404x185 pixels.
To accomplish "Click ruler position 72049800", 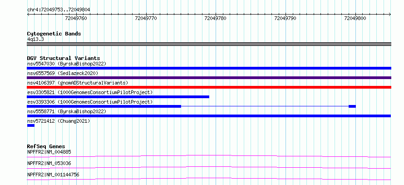I will 355,18.
